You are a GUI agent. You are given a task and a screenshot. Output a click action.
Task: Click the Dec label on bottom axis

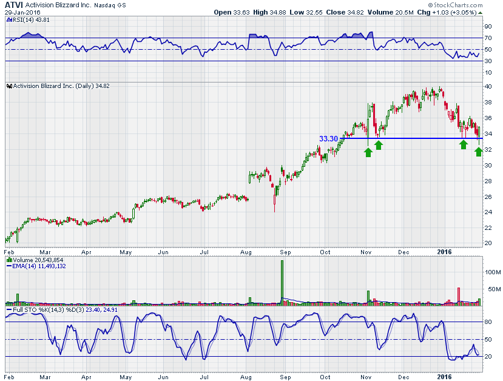[x=403, y=377]
